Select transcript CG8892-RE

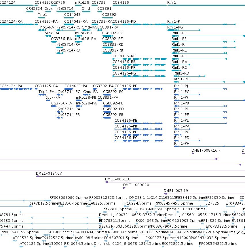(x=113, y=39)
